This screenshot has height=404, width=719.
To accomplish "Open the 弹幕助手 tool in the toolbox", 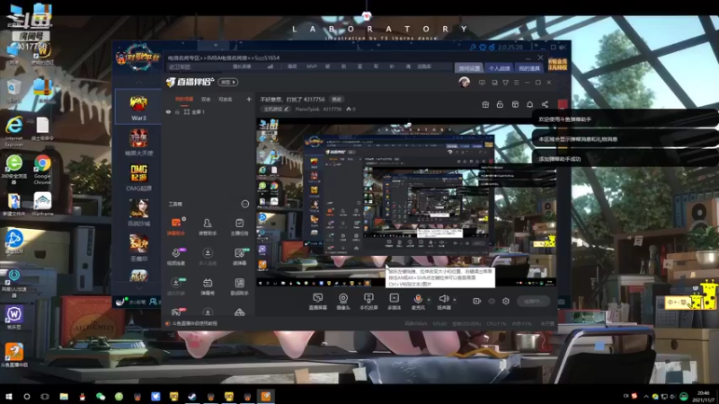I will pyautogui.click(x=175, y=226).
